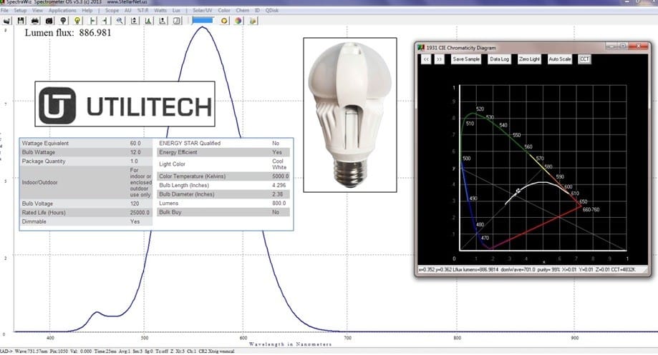This screenshot has width=658, height=355.
Task: Open the Setup menu
Action: [20, 10]
